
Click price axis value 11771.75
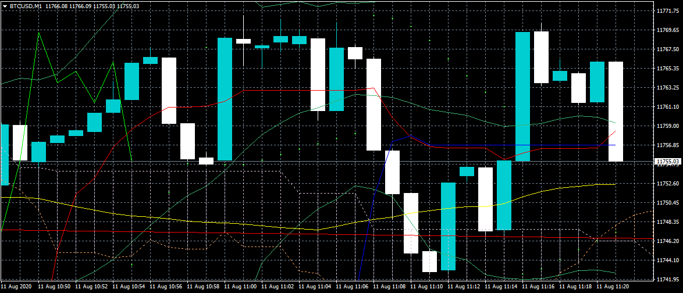pos(667,11)
